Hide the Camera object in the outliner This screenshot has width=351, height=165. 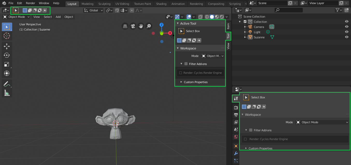[x=347, y=27]
